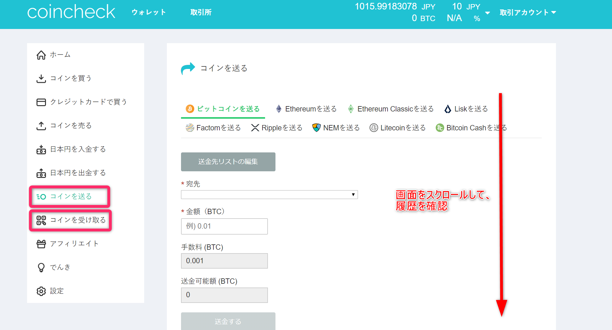This screenshot has width=612, height=330.
Task: Switch to NEMを送る tab
Action: click(x=336, y=128)
